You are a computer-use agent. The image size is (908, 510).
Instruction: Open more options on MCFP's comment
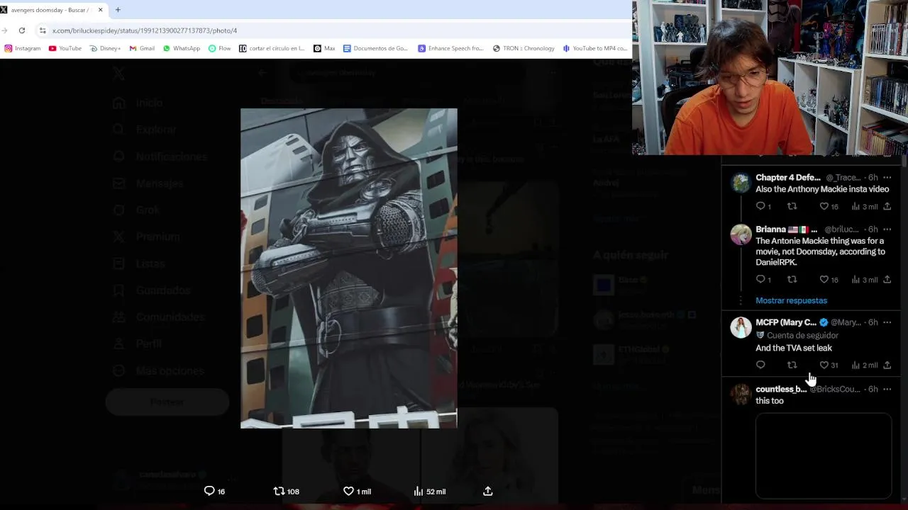click(887, 322)
